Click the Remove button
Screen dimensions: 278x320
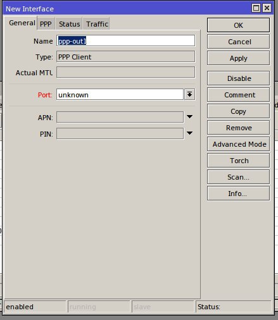click(238, 128)
